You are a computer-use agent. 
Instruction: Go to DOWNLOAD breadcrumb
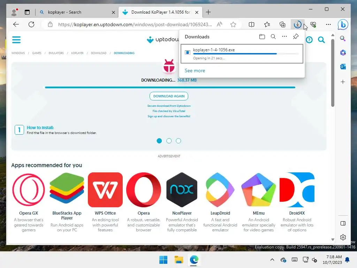pyautogui.click(x=99, y=53)
